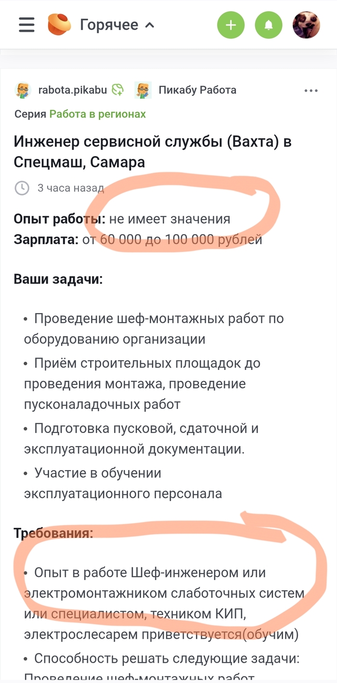The width and height of the screenshot is (337, 683).
Task: Open the rabota.pikabu author profile link
Action: click(72, 90)
